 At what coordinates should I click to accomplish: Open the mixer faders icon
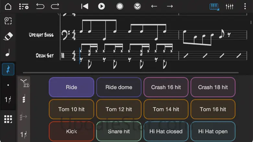(x=229, y=6)
